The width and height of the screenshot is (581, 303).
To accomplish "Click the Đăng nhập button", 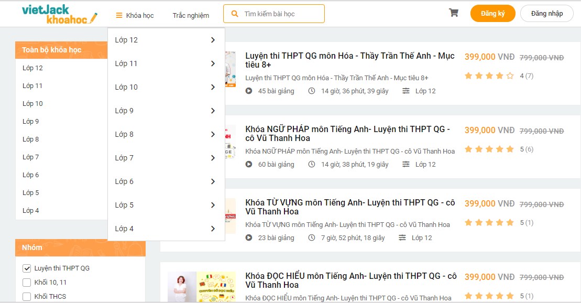I will 546,13.
